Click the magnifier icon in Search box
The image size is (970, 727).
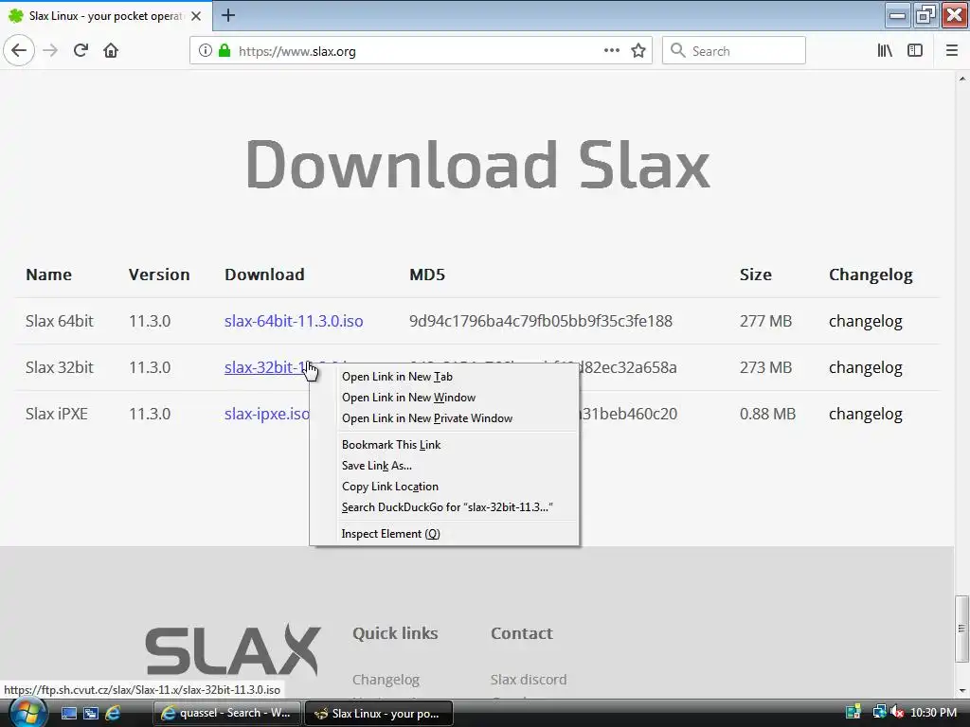point(678,51)
